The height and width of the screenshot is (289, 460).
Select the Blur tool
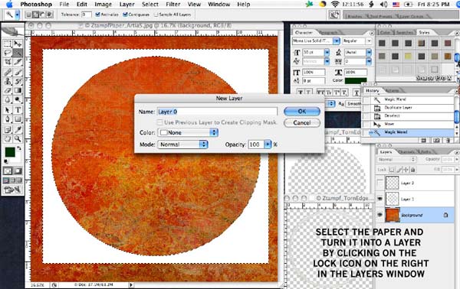(8, 99)
